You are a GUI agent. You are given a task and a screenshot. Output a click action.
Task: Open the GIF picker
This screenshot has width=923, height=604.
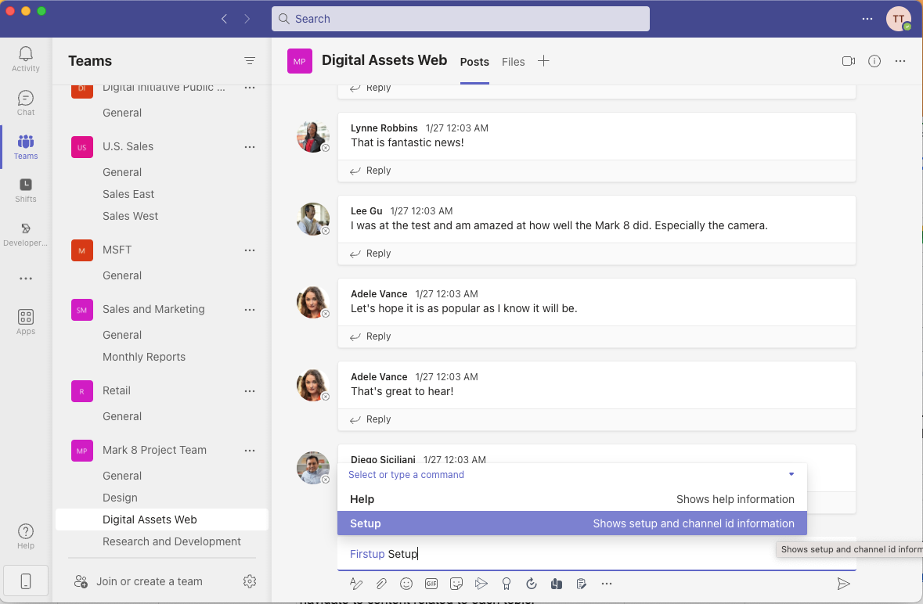coord(431,584)
